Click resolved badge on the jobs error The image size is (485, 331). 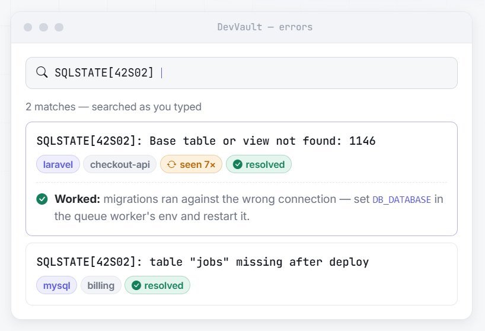(158, 285)
